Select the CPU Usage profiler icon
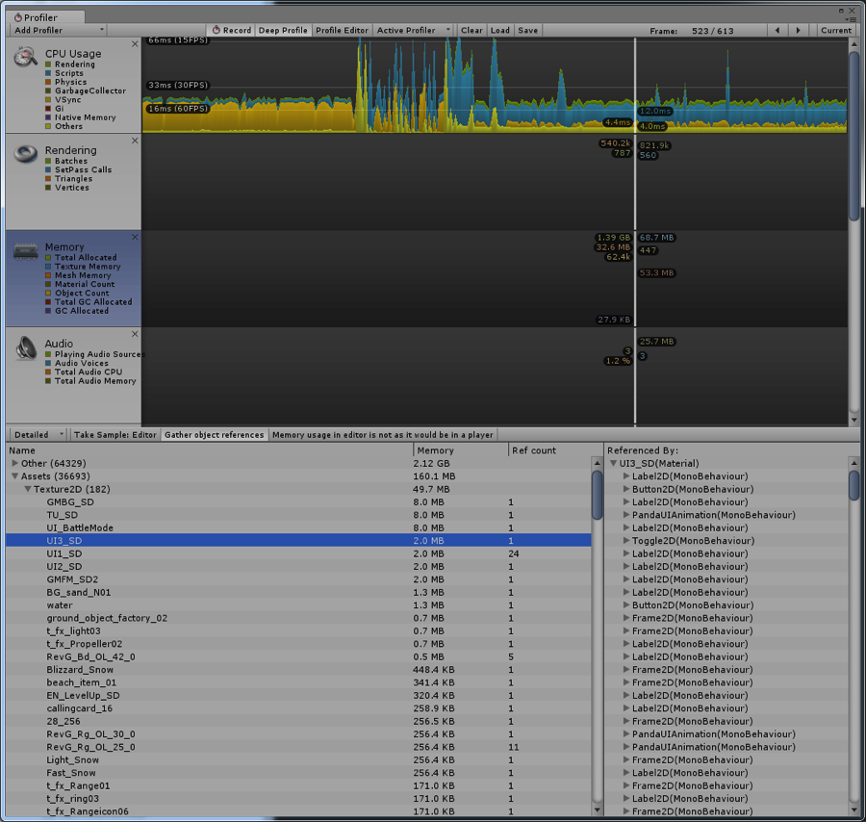The height and width of the screenshot is (822, 866). click(x=25, y=57)
